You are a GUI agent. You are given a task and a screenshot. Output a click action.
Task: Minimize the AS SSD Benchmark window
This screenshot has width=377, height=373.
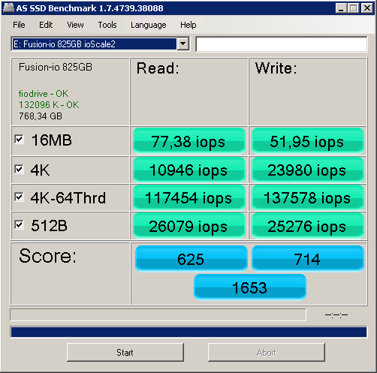tap(341, 8)
